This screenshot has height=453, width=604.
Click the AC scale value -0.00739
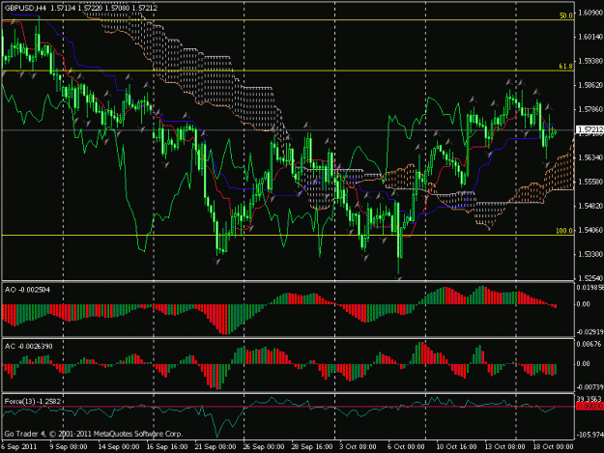[590, 387]
